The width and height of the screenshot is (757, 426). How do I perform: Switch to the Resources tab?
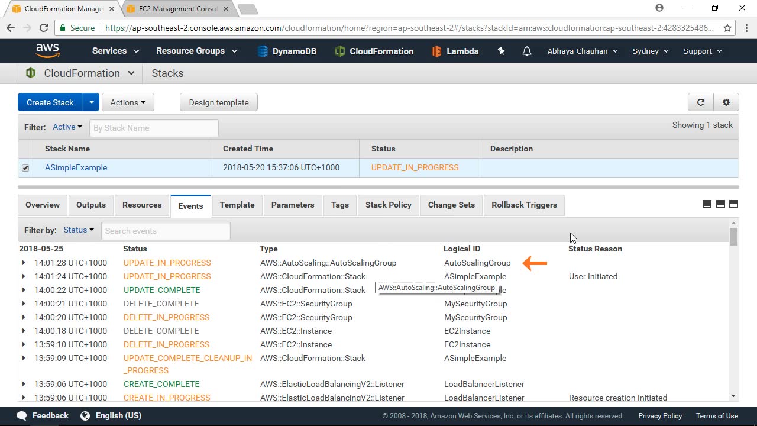click(142, 205)
